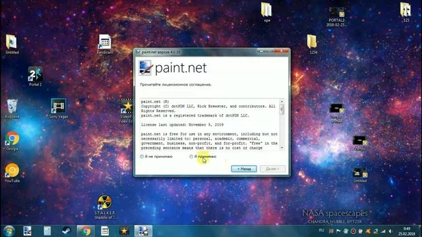Open the Recycle Bin (Корзина)

[x=12, y=109]
